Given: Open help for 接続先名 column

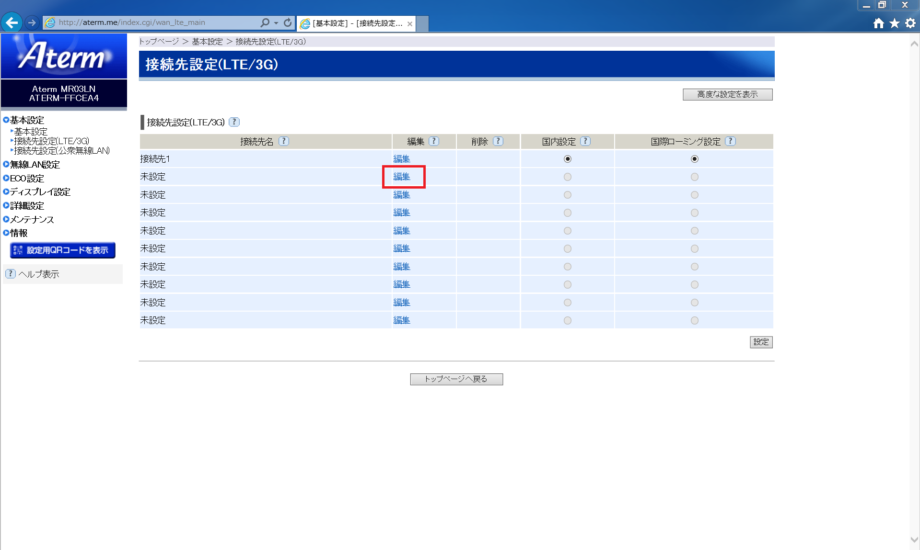Looking at the screenshot, I should point(284,141).
